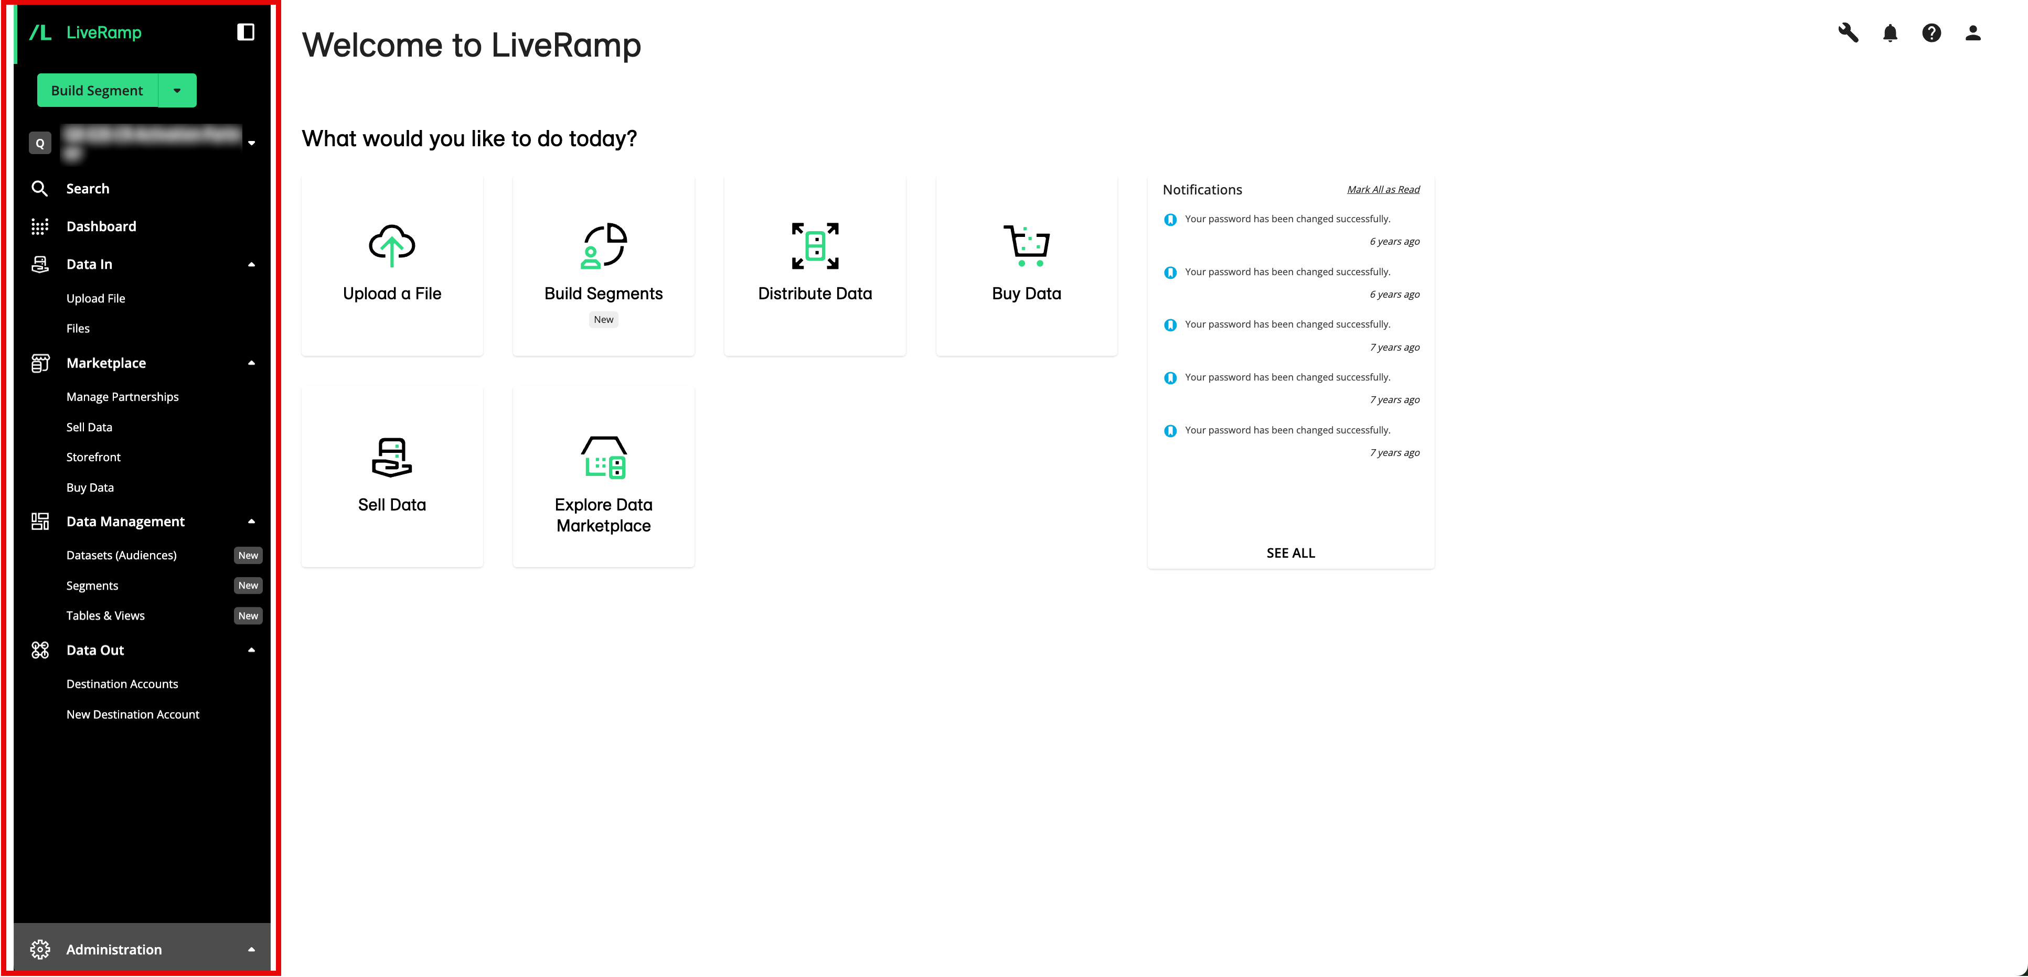Open New Destination Account in sidebar
Screen dimensions: 2028x977
(133, 715)
